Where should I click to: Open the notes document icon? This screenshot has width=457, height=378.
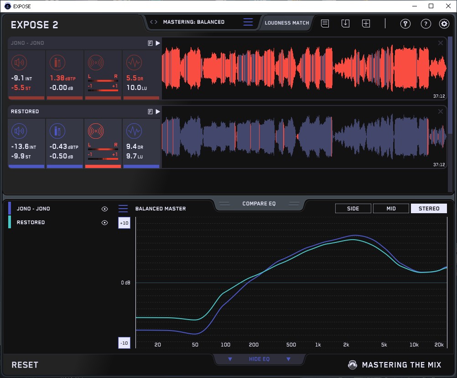325,23
